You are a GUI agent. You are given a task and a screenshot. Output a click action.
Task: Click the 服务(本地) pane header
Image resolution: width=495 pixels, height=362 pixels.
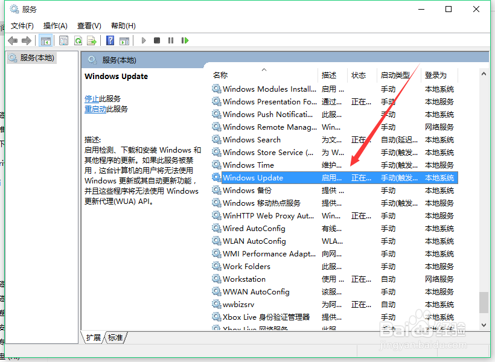pos(120,60)
